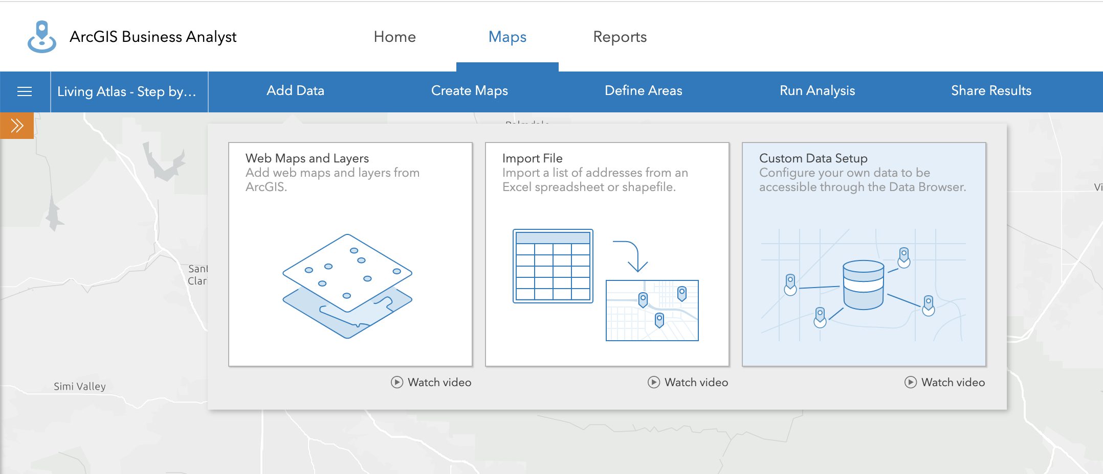1103x474 pixels.
Task: Play video icon under Import File
Action: (x=654, y=382)
